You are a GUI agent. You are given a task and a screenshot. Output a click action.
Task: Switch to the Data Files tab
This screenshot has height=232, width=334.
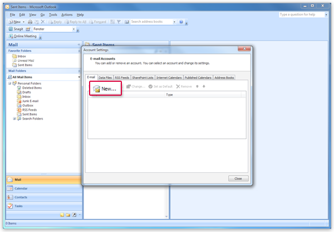[x=105, y=78]
